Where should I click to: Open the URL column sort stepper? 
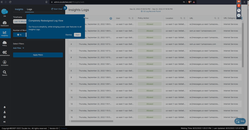pyautogui.click(x=218, y=18)
